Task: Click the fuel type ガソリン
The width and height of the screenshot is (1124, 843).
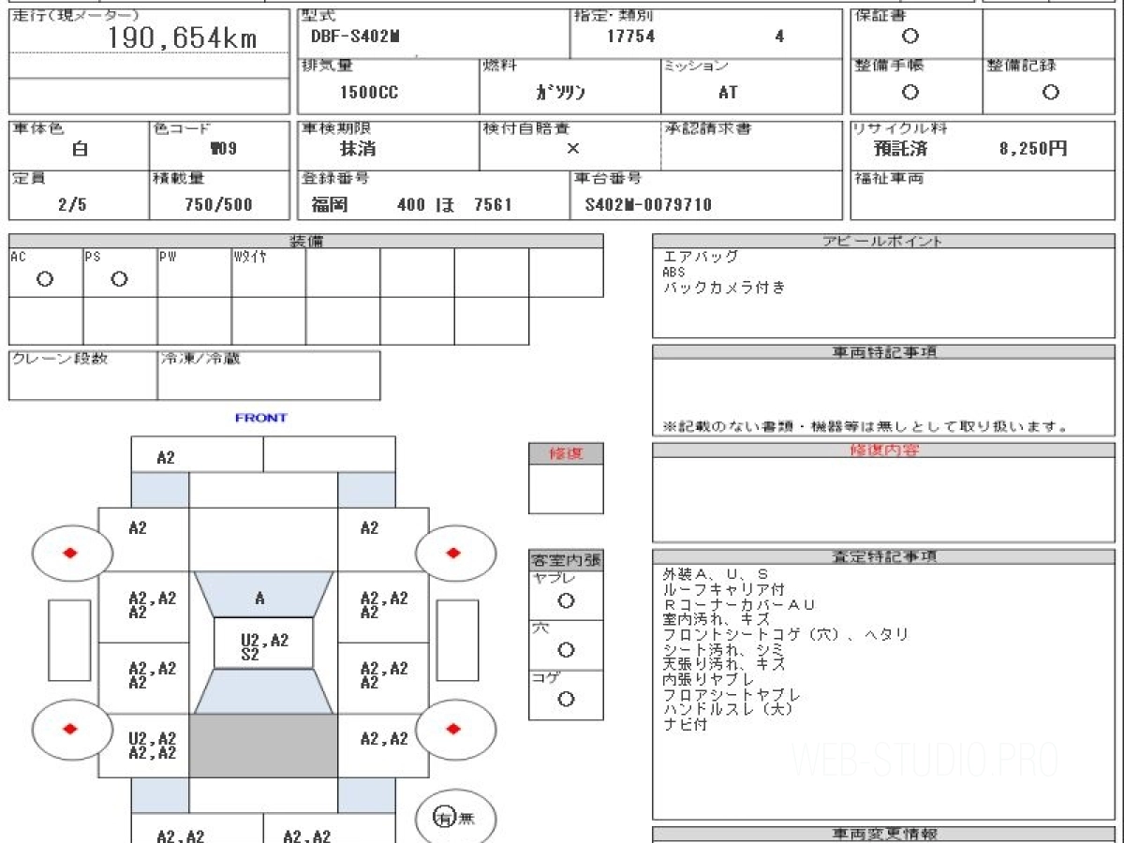Action: click(x=560, y=93)
